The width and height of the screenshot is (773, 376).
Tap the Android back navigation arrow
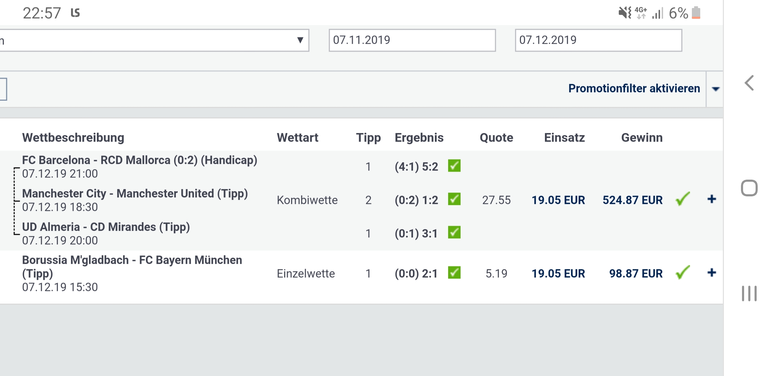[x=749, y=83]
